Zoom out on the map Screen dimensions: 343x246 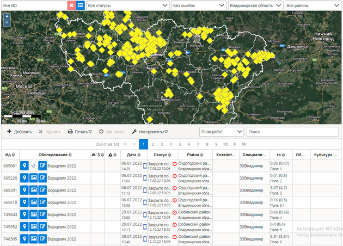pos(7,23)
